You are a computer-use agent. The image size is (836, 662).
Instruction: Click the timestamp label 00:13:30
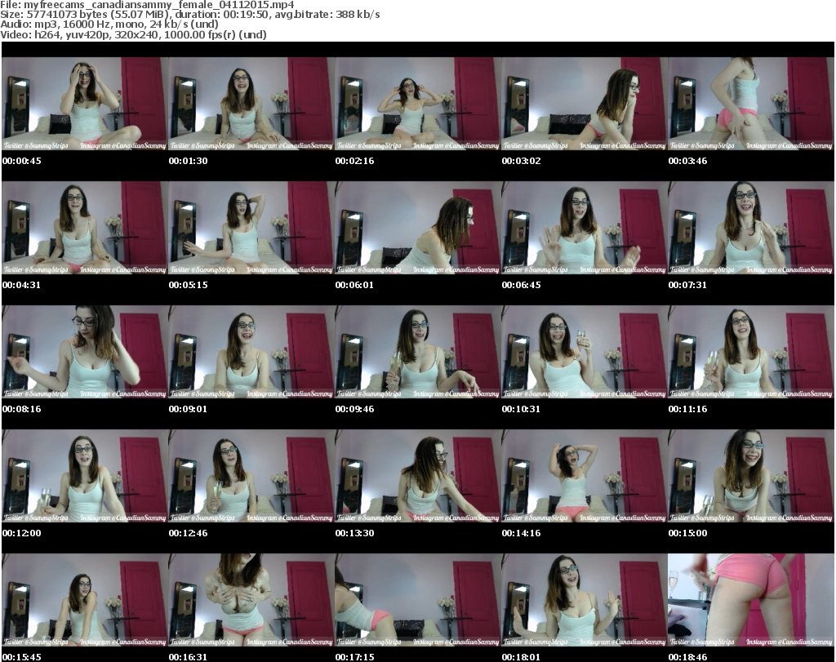[x=354, y=533]
